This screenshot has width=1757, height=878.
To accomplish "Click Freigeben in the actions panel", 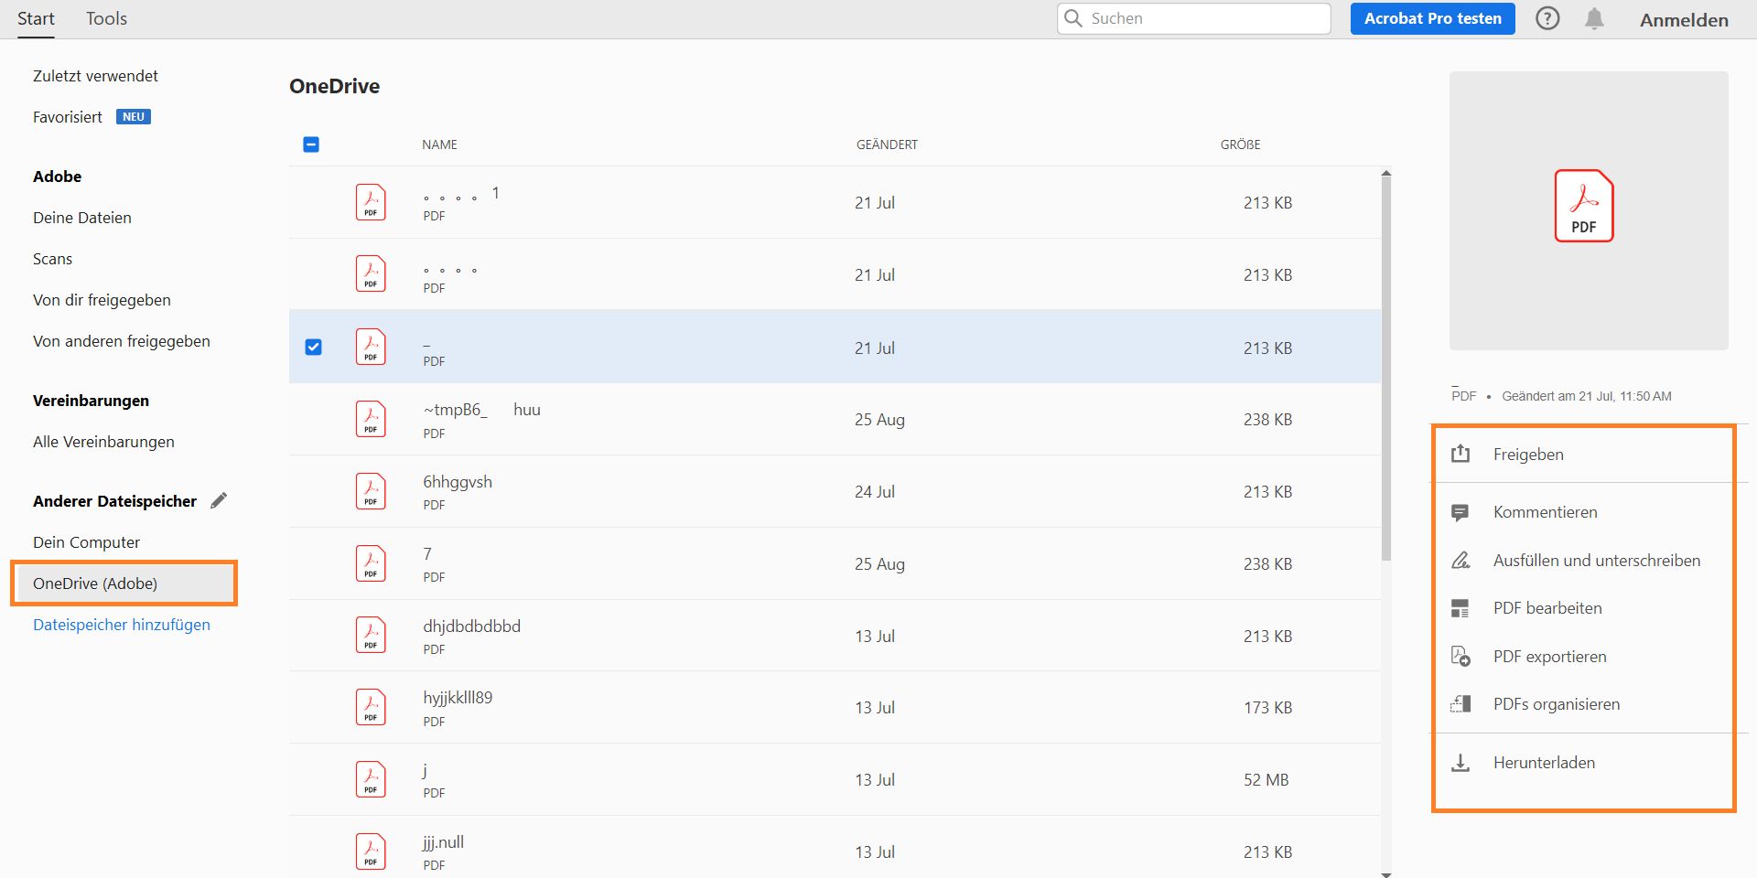I will pos(1528,455).
